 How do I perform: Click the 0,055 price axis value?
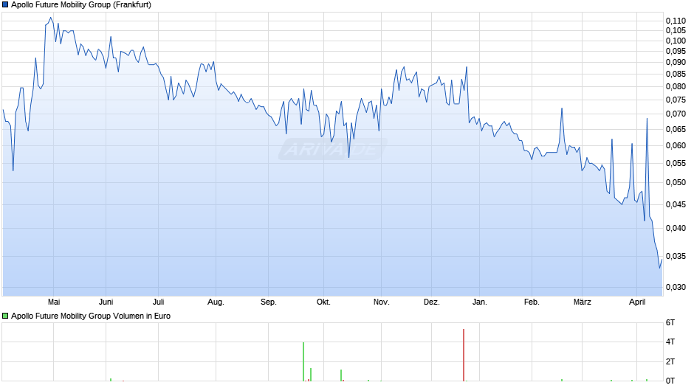(x=676, y=163)
